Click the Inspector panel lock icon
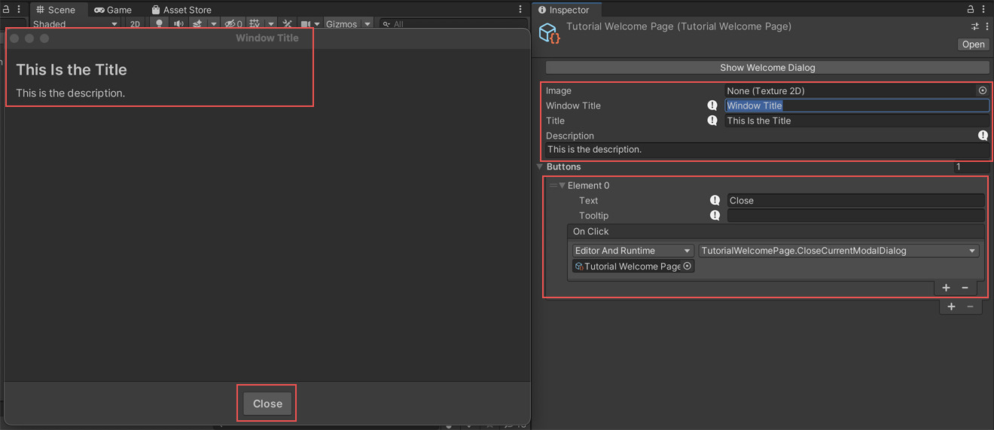The height and width of the screenshot is (430, 994). click(971, 9)
